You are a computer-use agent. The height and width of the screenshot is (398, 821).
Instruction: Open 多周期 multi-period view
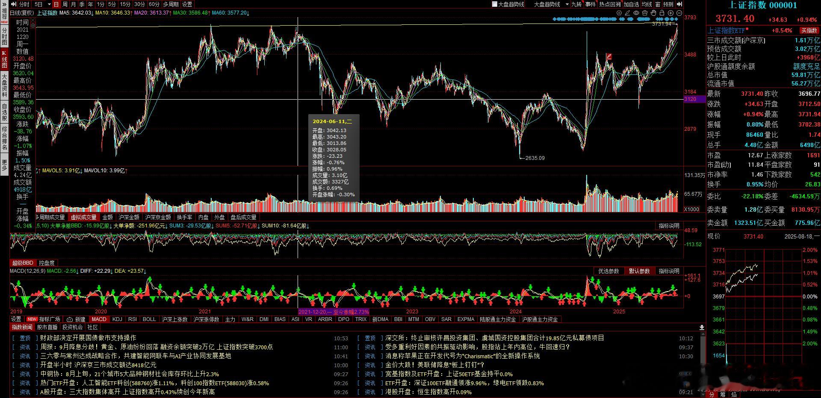[171, 4]
